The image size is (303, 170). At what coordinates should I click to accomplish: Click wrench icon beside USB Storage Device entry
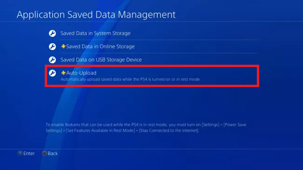tap(52, 60)
